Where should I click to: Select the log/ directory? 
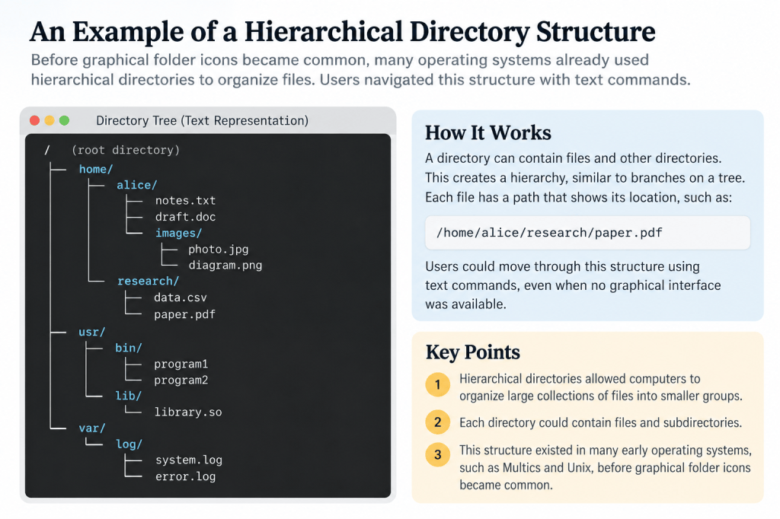(129, 444)
